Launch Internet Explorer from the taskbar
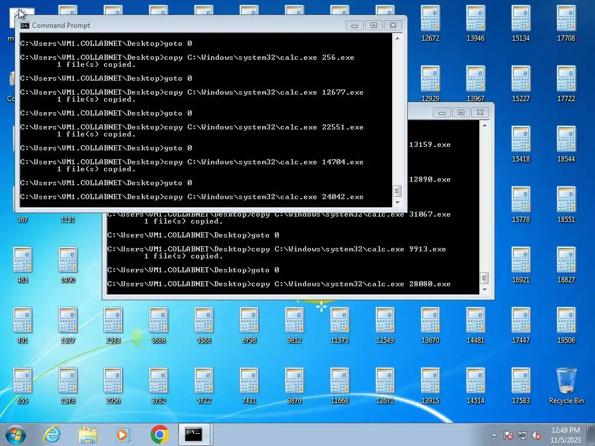The height and width of the screenshot is (446, 595). click(x=52, y=434)
